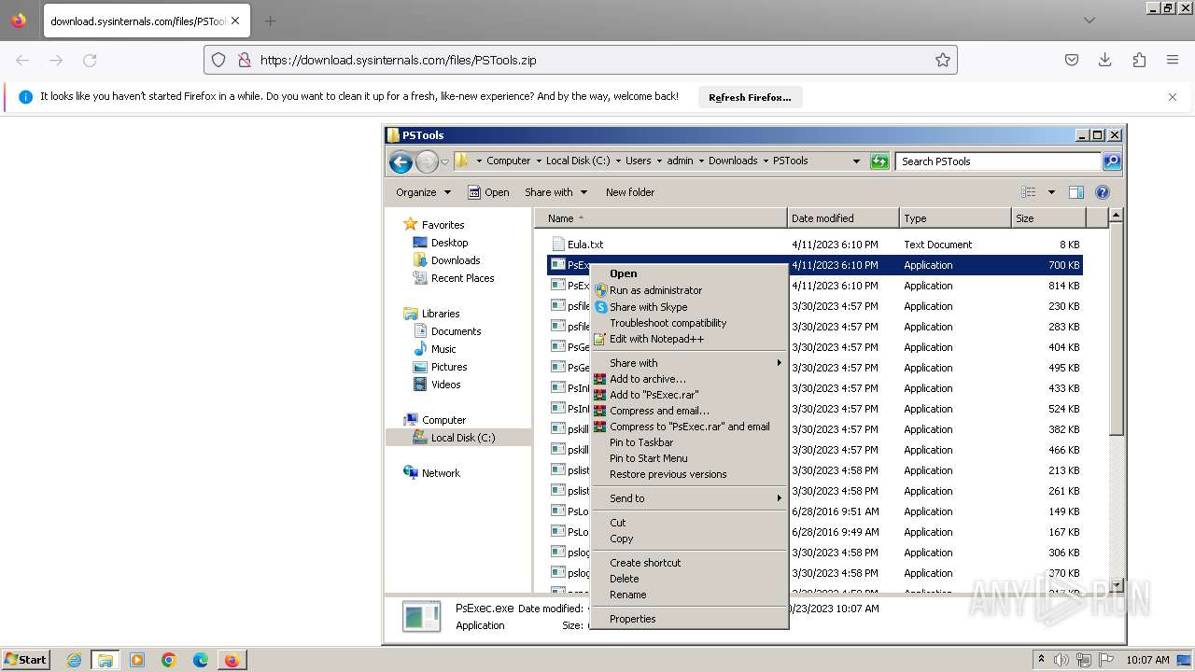Choose Pin to Taskbar
The image size is (1195, 672).
(689, 442)
